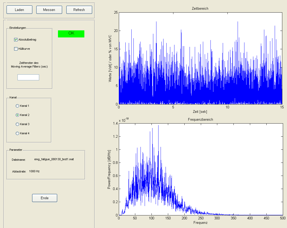Click the 1000 Hz sampling rate value
Image resolution: width=287 pixels, height=228 pixels.
point(34,171)
